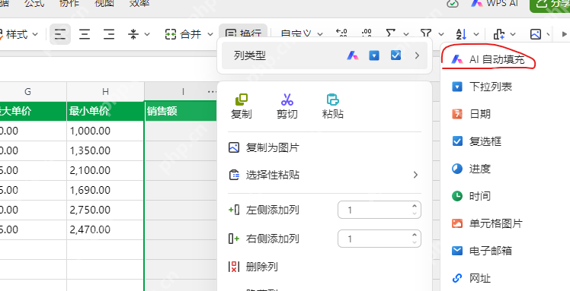Expand the sum function dropdown arrow
The width and height of the screenshot is (570, 291).
coord(405,34)
